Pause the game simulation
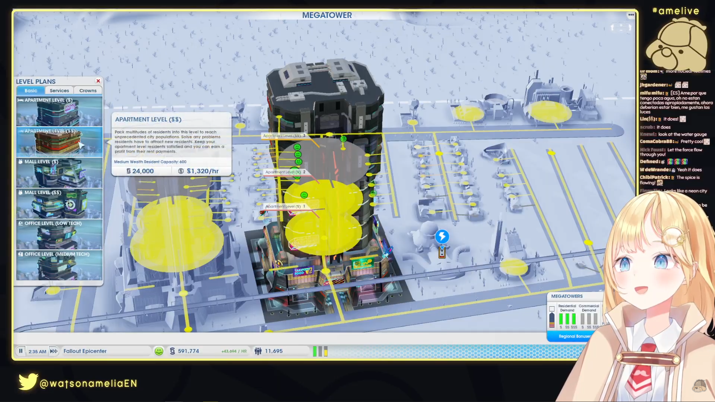Image resolution: width=715 pixels, height=402 pixels. coord(21,351)
